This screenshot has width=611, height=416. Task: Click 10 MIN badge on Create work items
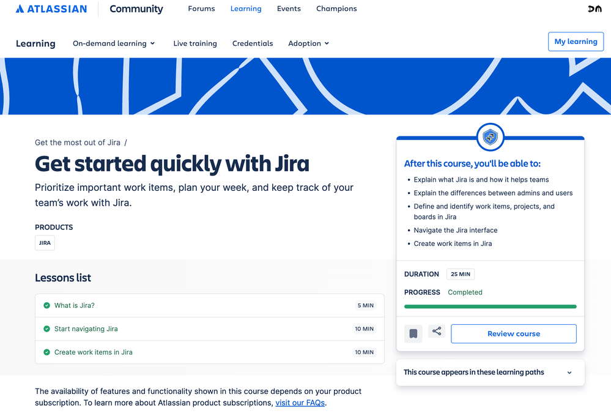[x=364, y=352]
